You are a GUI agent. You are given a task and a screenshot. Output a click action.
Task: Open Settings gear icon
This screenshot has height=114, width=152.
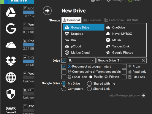pos(108,1)
